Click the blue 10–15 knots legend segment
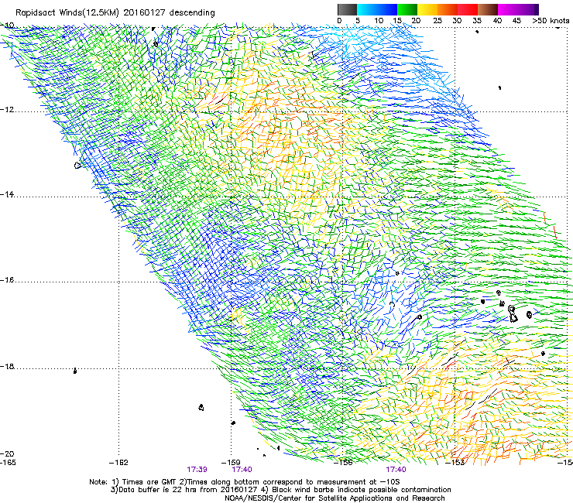This screenshot has width=573, height=503. coord(387,9)
